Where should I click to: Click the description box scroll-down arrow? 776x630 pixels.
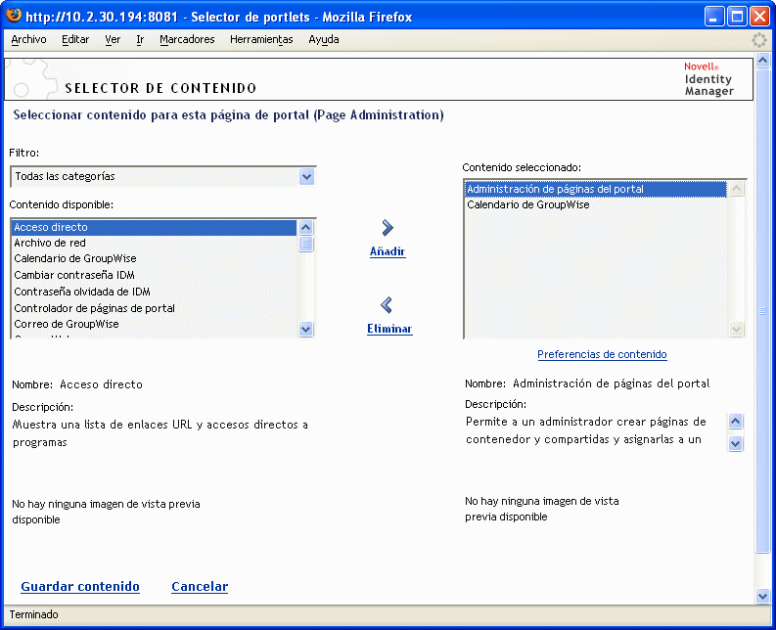[736, 443]
